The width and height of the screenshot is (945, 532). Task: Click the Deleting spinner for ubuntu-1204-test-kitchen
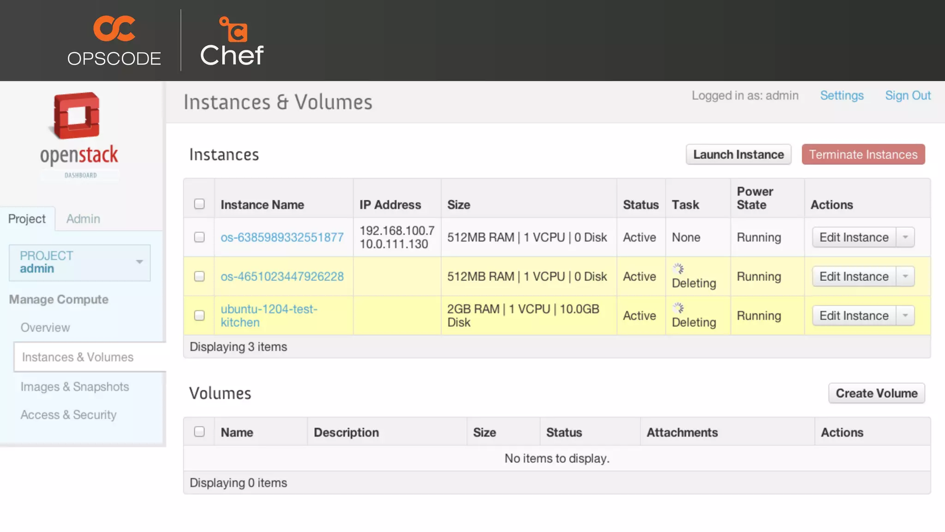pos(678,308)
